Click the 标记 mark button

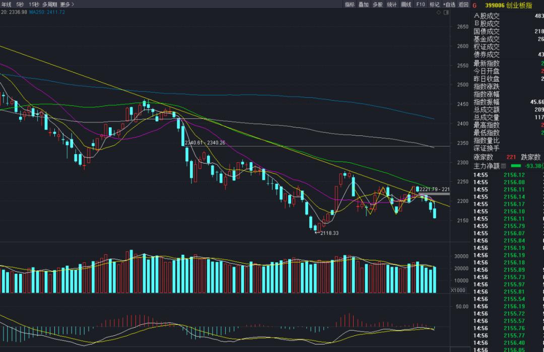click(434, 5)
